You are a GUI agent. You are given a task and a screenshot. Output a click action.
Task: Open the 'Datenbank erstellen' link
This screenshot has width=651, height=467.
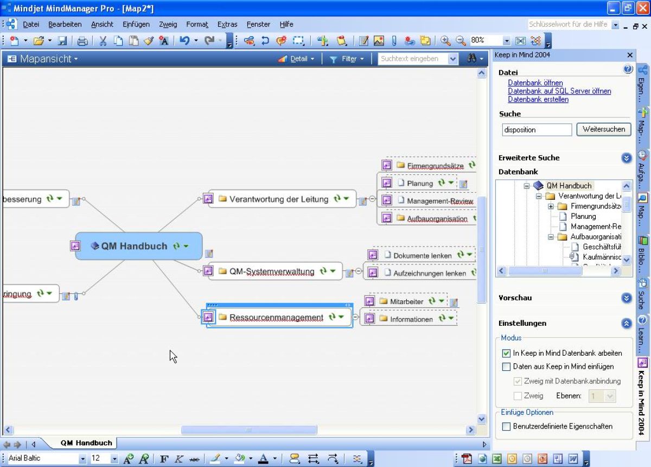pyautogui.click(x=538, y=99)
